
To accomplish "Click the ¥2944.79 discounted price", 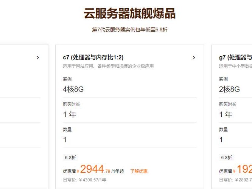I will pyautogui.click(x=93, y=170).
